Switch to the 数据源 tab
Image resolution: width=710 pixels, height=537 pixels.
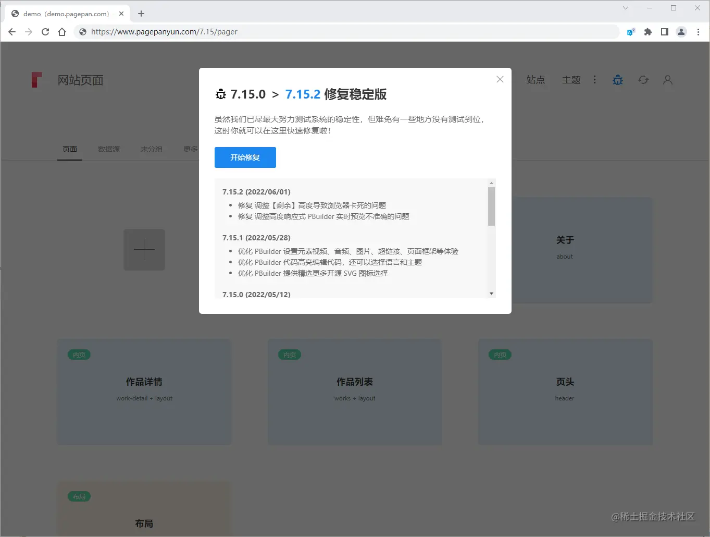pos(108,149)
